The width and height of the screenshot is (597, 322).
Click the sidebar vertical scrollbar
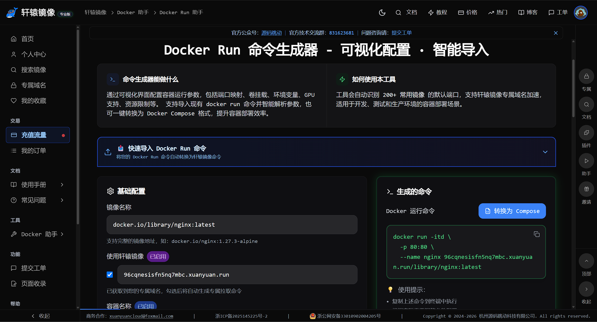(78, 127)
